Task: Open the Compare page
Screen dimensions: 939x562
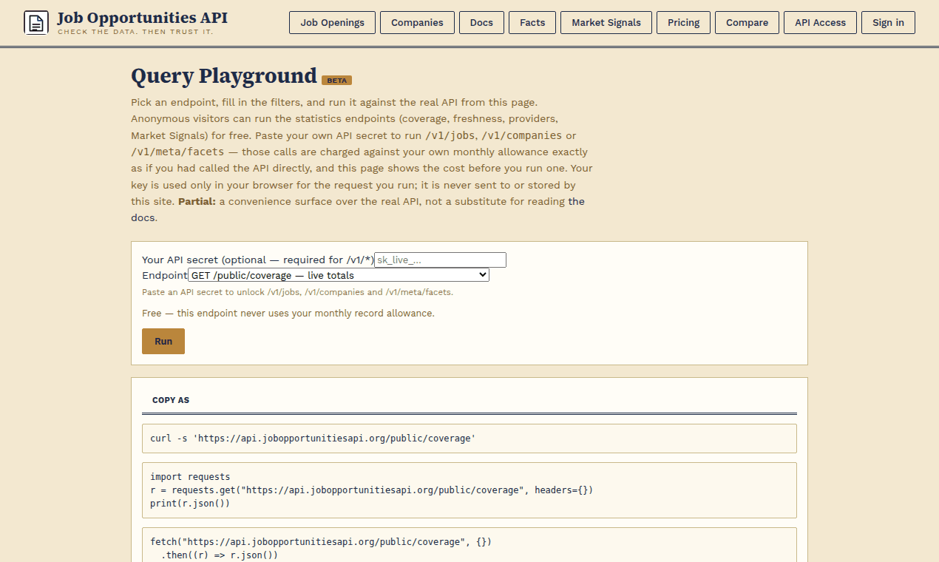Action: click(747, 23)
